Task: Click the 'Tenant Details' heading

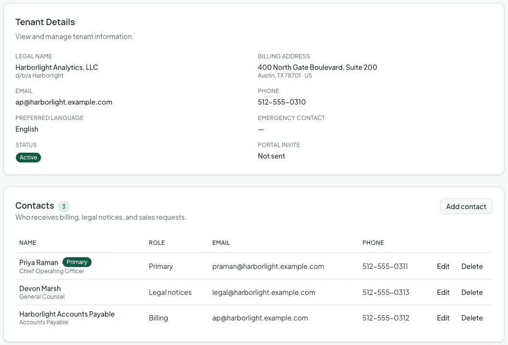Action: coord(45,22)
